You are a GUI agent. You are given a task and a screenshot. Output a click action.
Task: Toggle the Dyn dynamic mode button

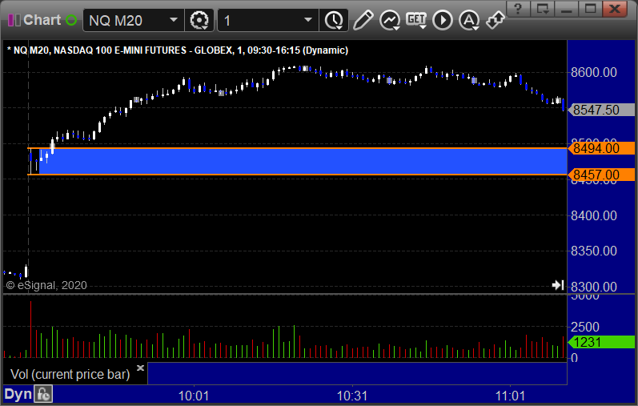18,394
